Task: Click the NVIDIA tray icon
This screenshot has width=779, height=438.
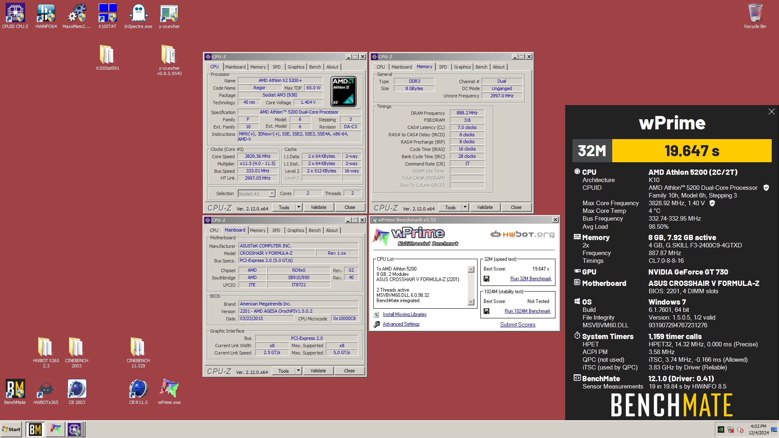Action: (721, 429)
